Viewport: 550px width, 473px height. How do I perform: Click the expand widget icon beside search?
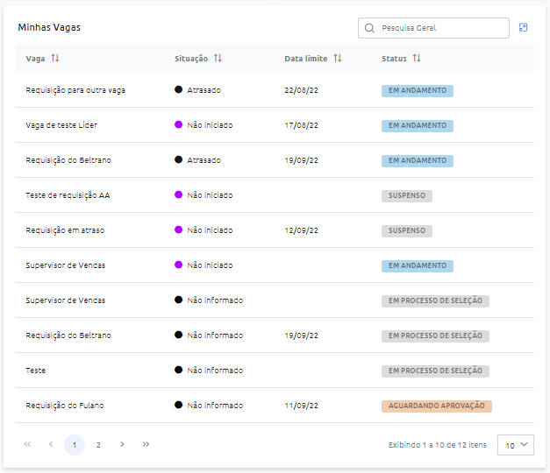click(524, 28)
